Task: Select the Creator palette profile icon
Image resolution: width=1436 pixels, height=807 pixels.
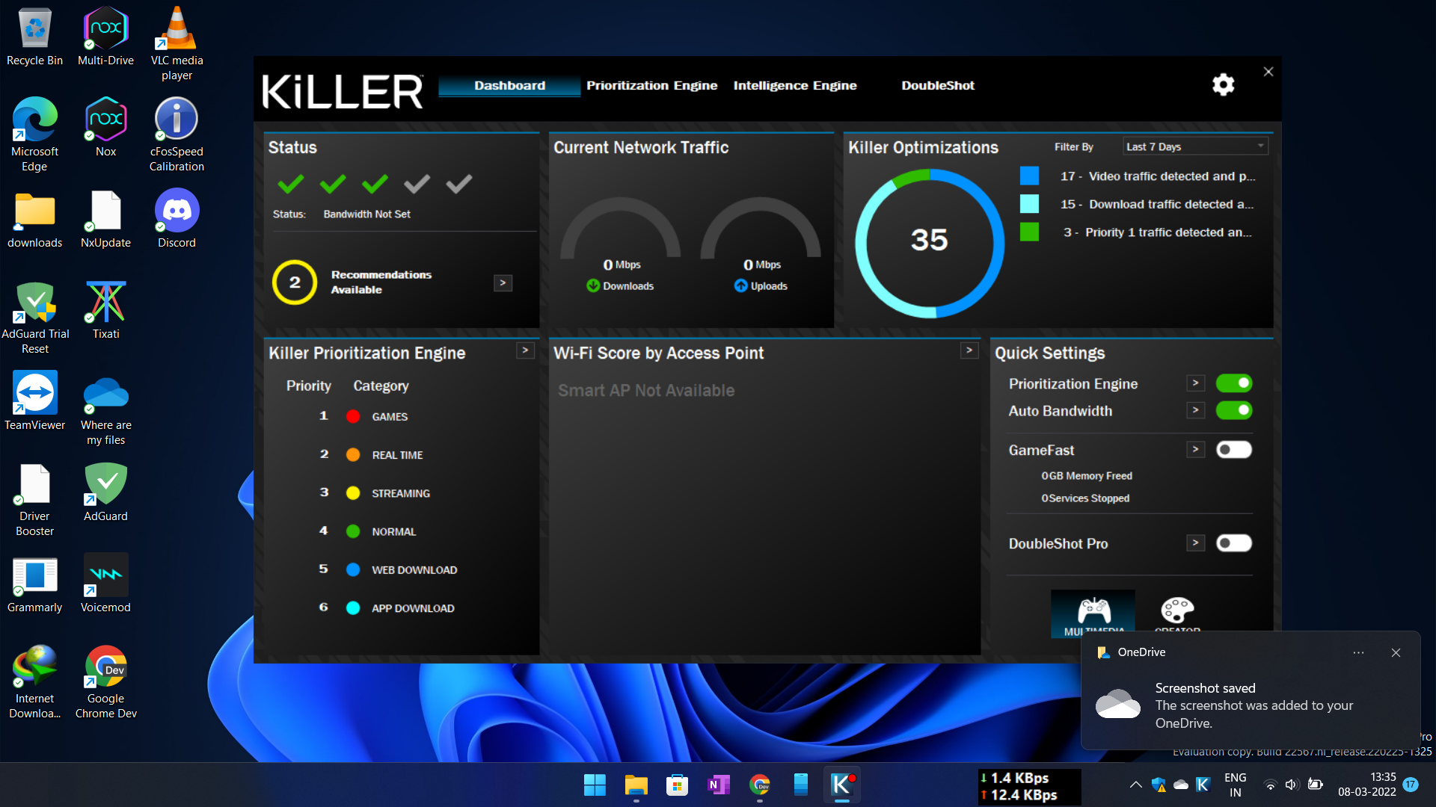Action: 1176,610
